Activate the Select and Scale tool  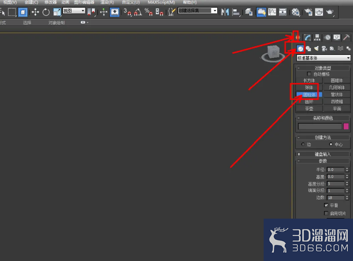[x=57, y=12]
